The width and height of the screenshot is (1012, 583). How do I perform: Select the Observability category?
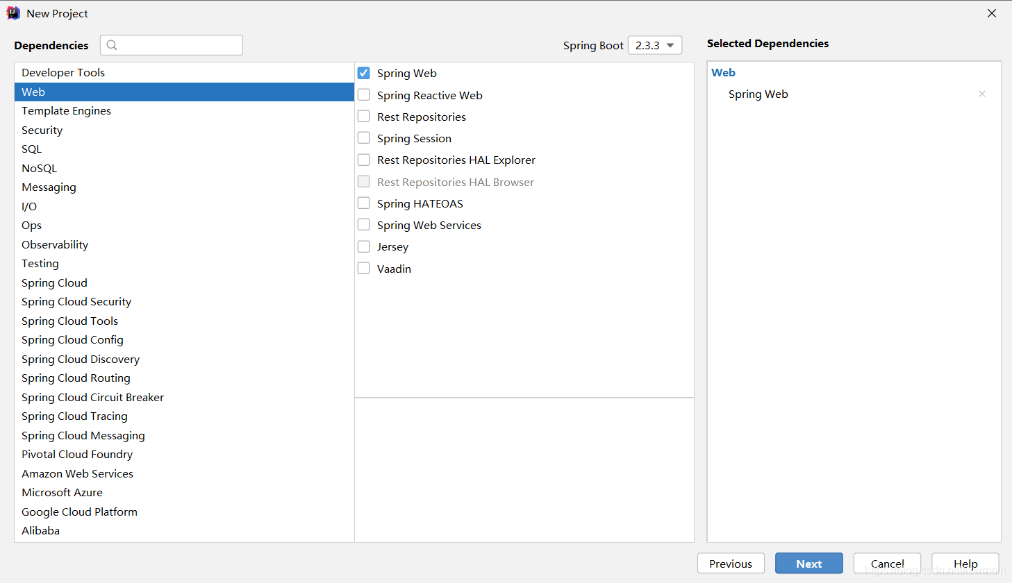(x=184, y=244)
